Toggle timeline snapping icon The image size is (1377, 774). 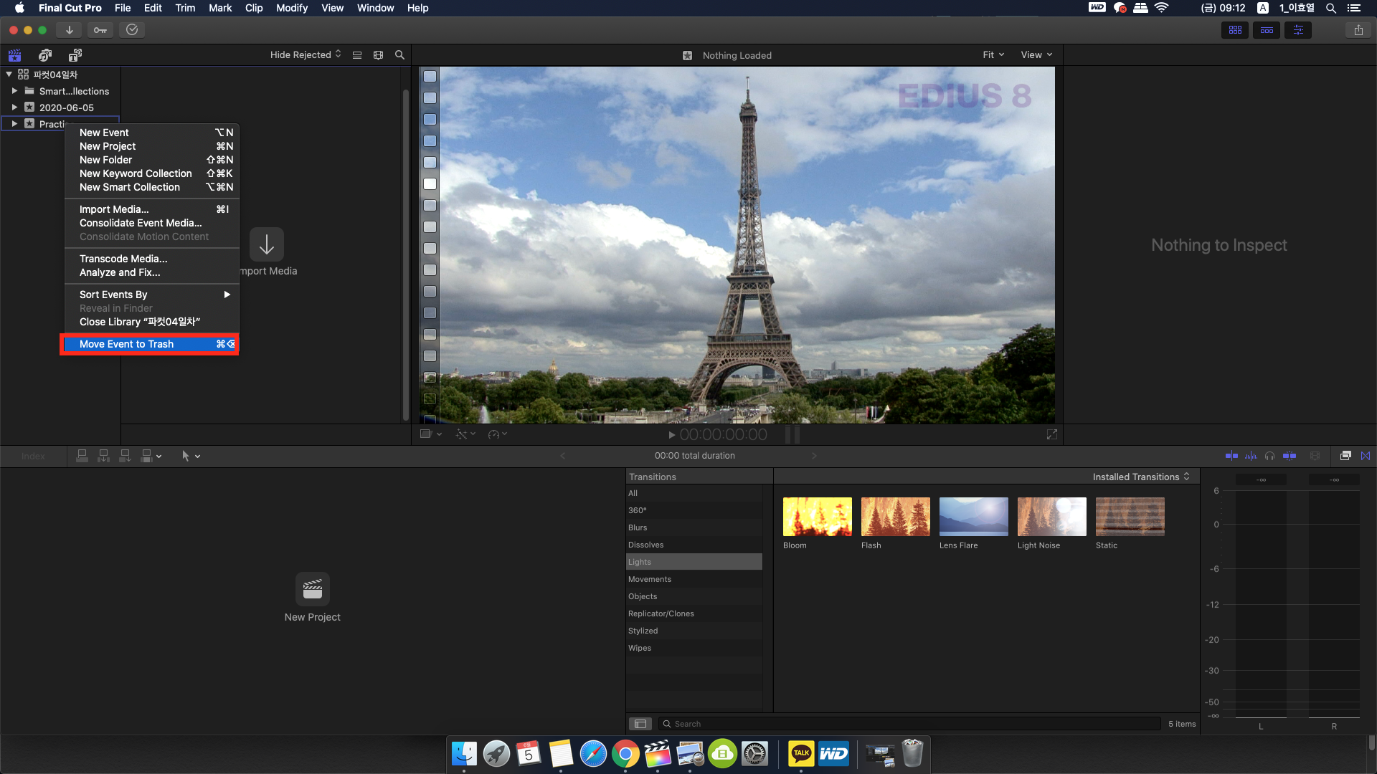pyautogui.click(x=1290, y=456)
